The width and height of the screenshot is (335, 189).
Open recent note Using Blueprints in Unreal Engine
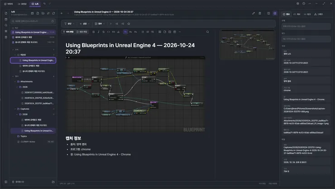point(33,32)
